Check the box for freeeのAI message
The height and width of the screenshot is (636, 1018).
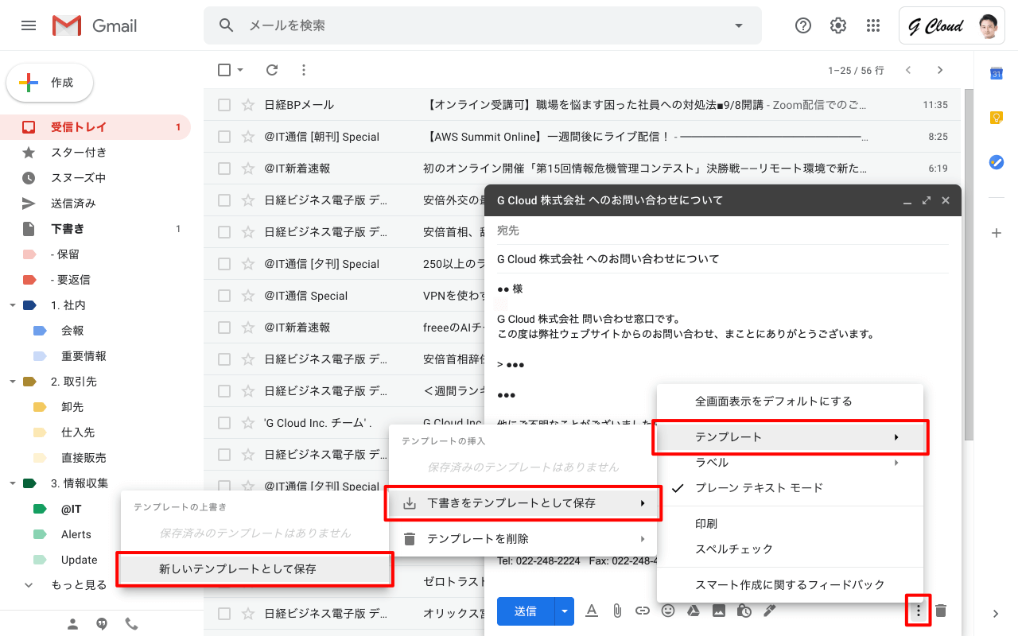pos(224,328)
